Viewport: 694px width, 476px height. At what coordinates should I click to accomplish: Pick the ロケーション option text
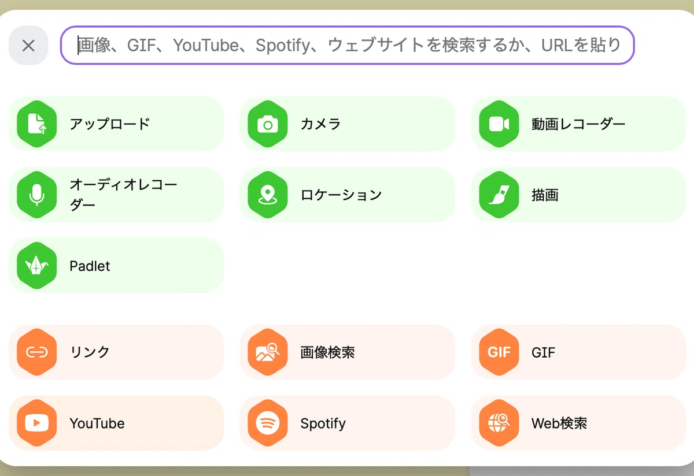pos(341,195)
